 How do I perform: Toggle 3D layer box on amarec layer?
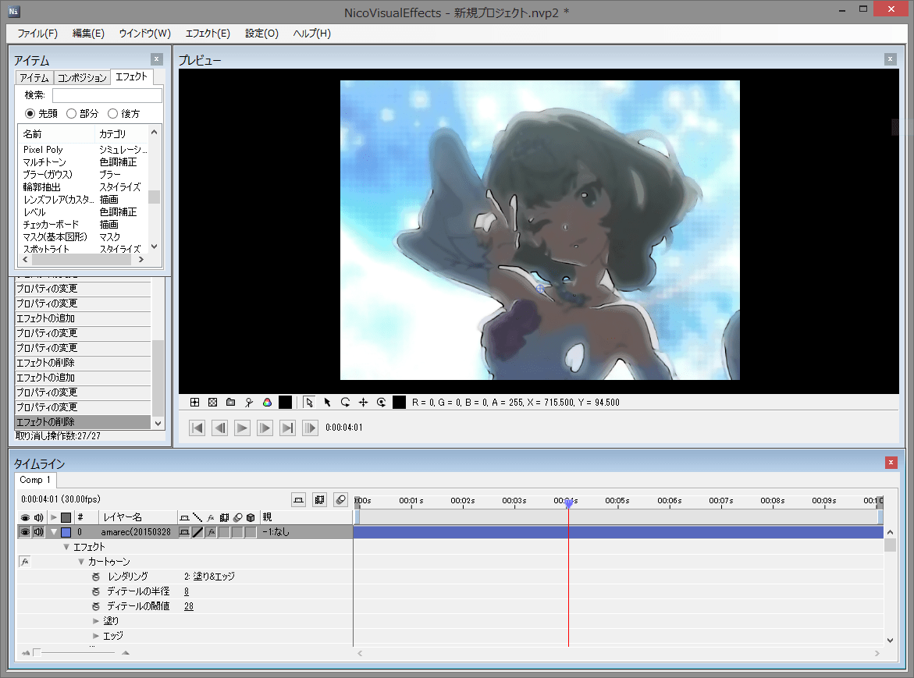[x=251, y=532]
